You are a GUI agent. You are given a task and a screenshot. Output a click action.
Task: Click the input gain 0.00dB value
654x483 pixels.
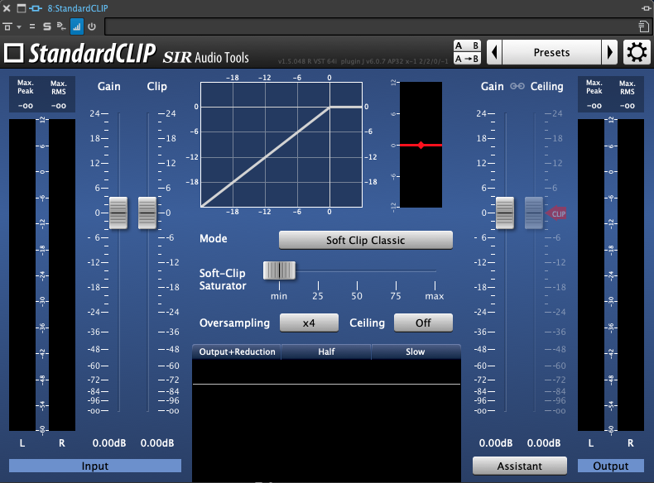(x=109, y=443)
